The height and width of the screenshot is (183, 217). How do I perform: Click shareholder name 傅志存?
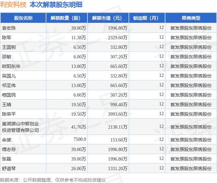pos(9,149)
